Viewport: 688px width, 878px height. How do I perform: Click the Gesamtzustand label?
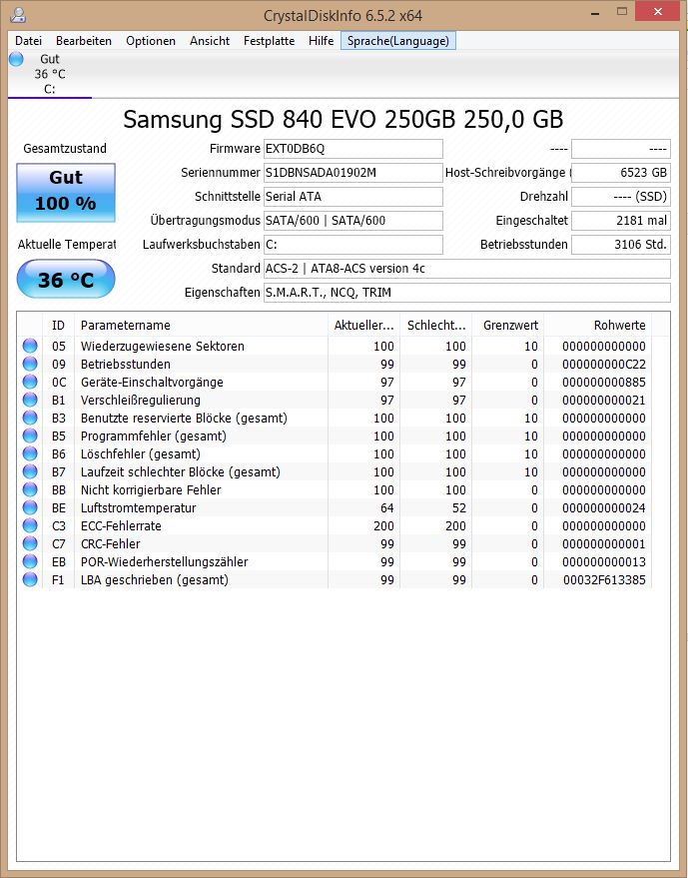click(x=65, y=149)
